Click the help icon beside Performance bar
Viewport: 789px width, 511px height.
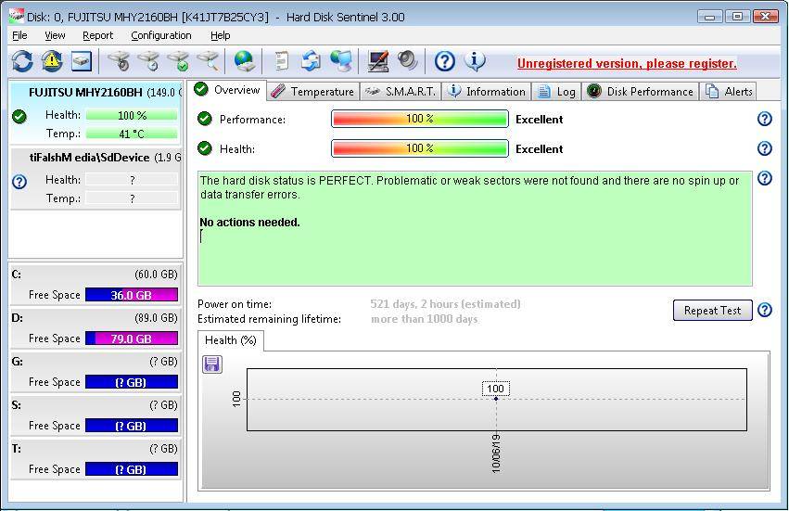pyautogui.click(x=765, y=119)
